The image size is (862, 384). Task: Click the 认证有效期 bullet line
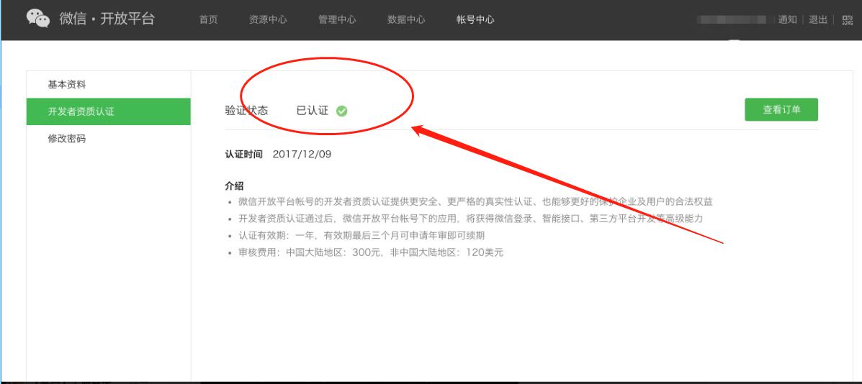tap(362, 235)
